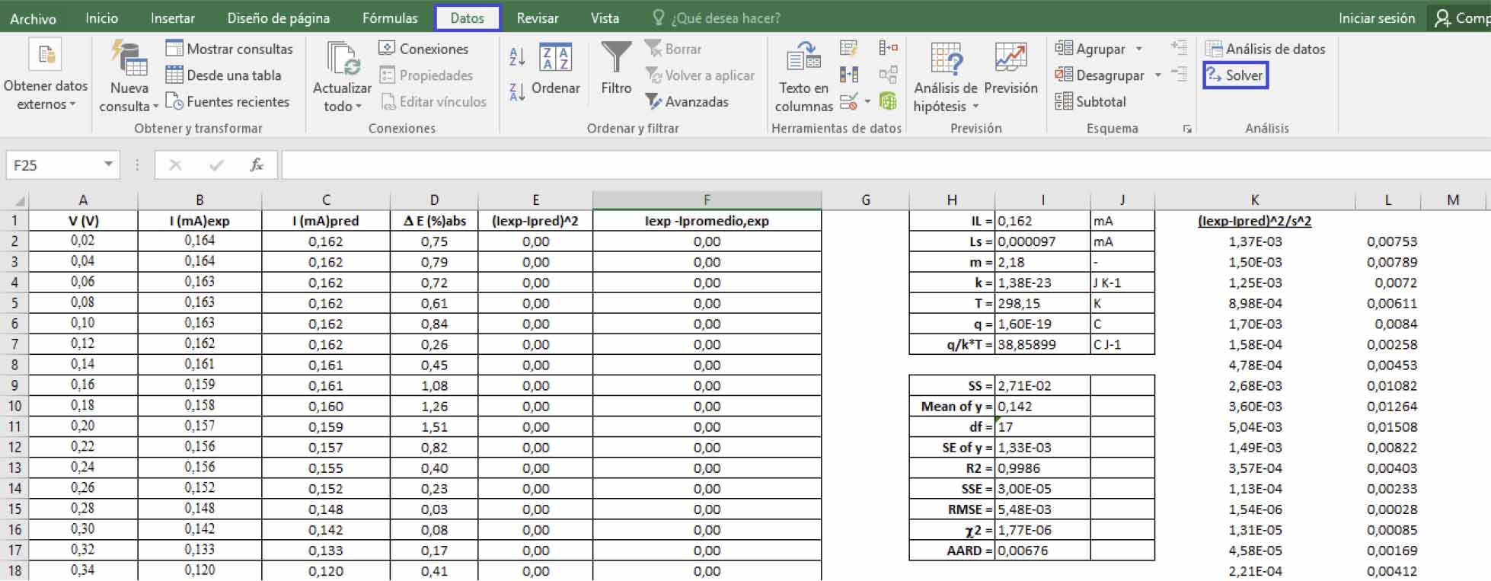Click inside the formula bar field
Viewport: 1491px width, 581px height.
838,164
